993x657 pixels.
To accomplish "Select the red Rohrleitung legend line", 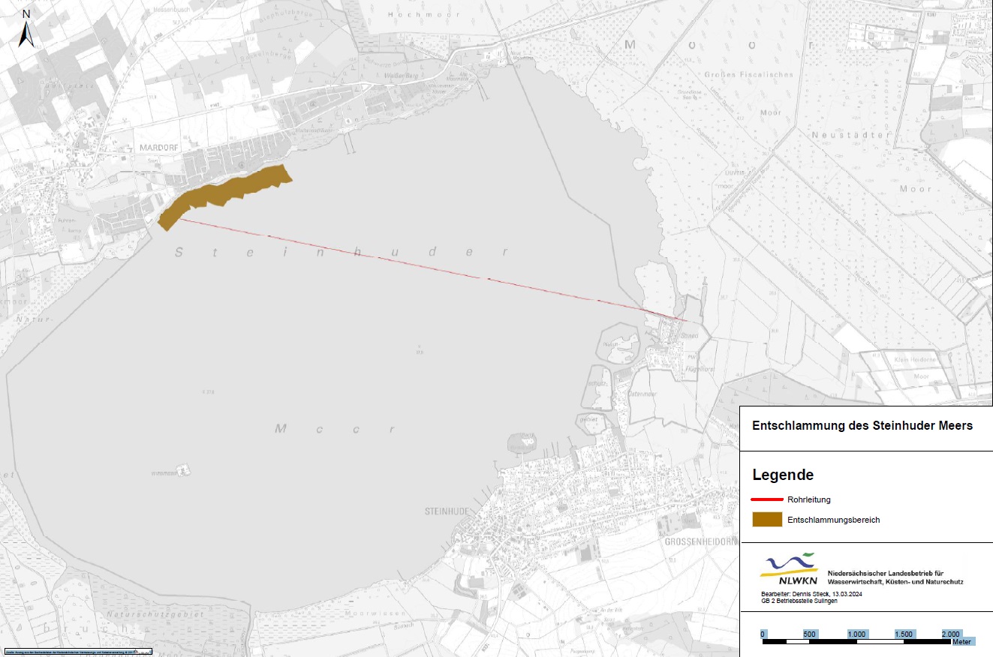I will click(766, 499).
